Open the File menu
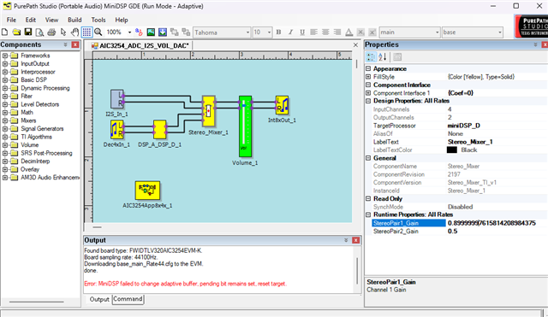The image size is (548, 317). [11, 20]
